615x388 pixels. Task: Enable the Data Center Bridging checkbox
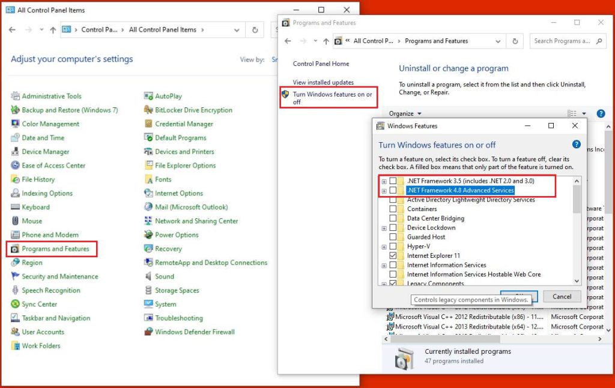(393, 218)
